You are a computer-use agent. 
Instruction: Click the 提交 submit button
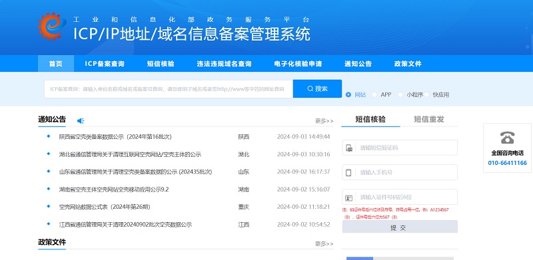click(400, 227)
